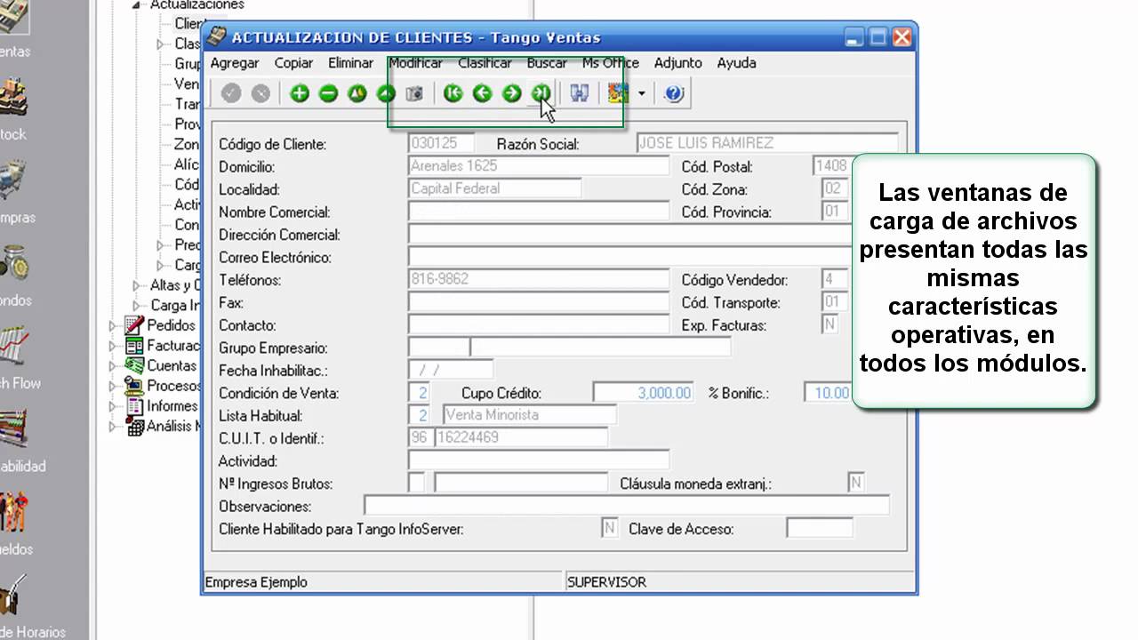Click the green minus delete-record toolbar icon

(329, 93)
